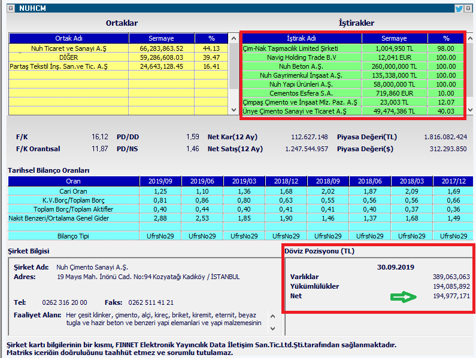This screenshot has width=476, height=358.
Task: Select the Nuh Beton A.Ş. subsidiary row
Action: 353,66
